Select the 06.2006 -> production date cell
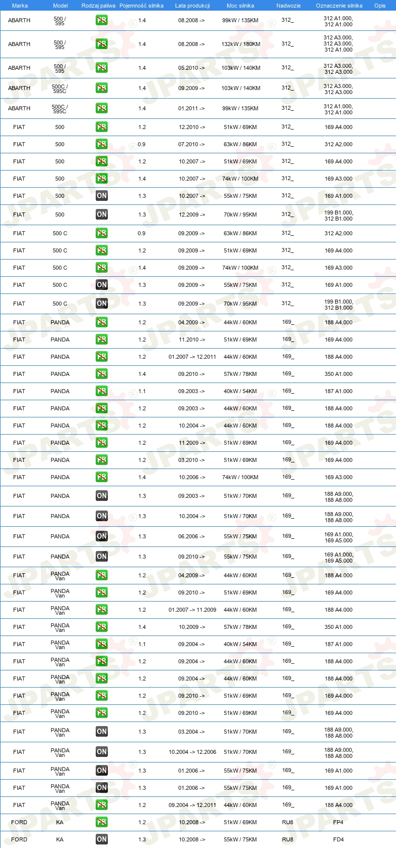396x848 pixels. point(192,536)
